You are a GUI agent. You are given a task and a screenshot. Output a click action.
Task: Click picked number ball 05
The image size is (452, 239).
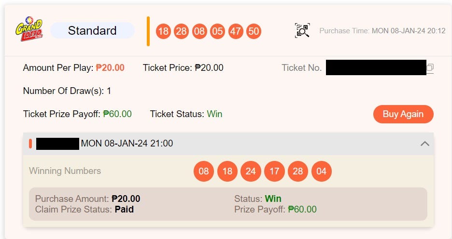218,32
